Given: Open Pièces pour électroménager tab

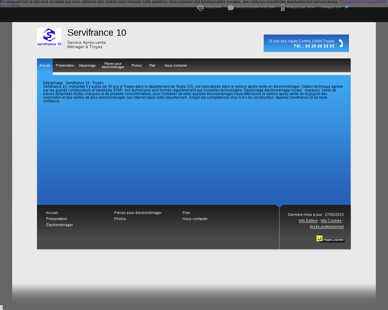Looking at the screenshot, I should click(113, 65).
